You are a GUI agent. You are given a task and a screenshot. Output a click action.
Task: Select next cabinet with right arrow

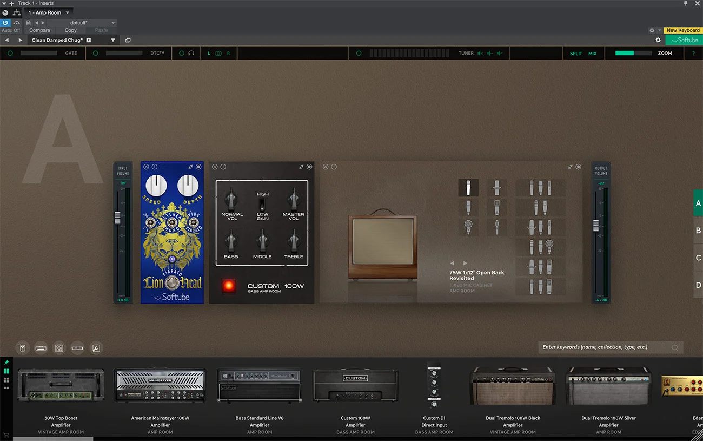click(465, 264)
